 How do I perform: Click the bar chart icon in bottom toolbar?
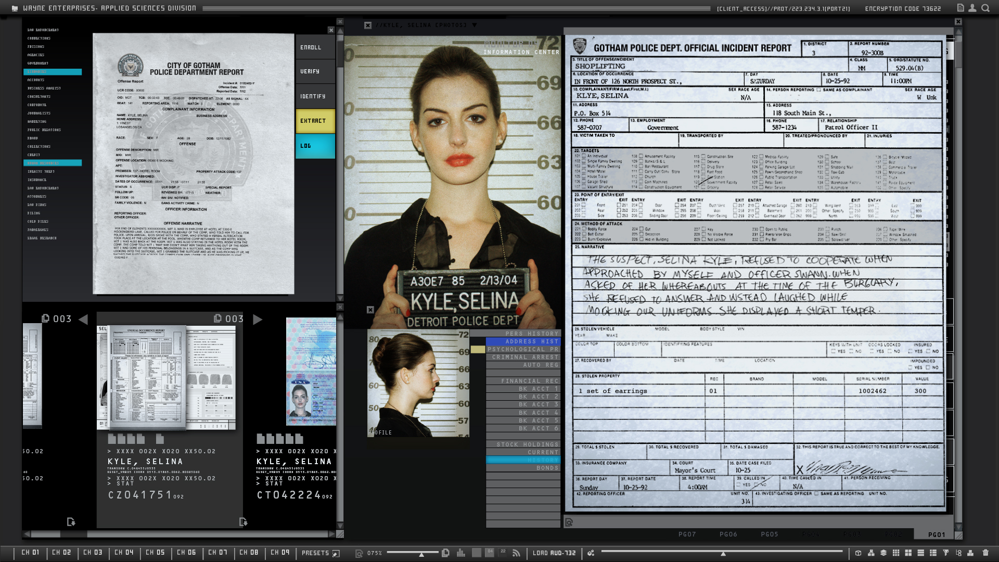460,553
